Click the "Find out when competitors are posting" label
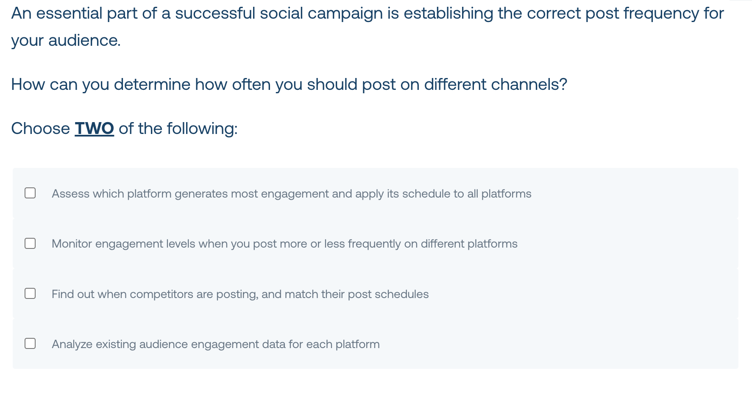752x407 pixels. point(240,294)
